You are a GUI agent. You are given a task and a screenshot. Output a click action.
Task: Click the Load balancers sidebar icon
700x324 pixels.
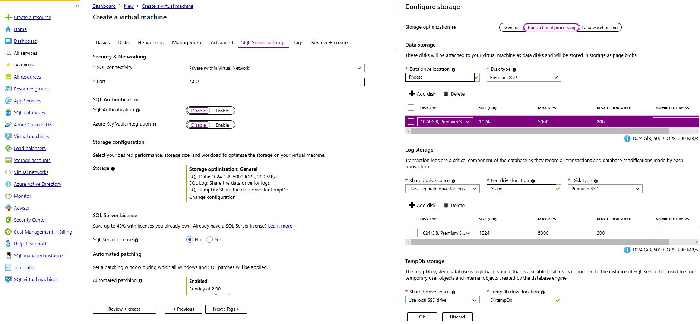(8, 149)
